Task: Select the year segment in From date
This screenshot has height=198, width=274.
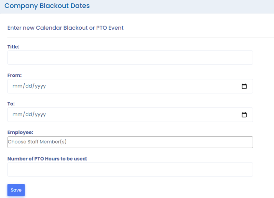Action: click(40, 86)
